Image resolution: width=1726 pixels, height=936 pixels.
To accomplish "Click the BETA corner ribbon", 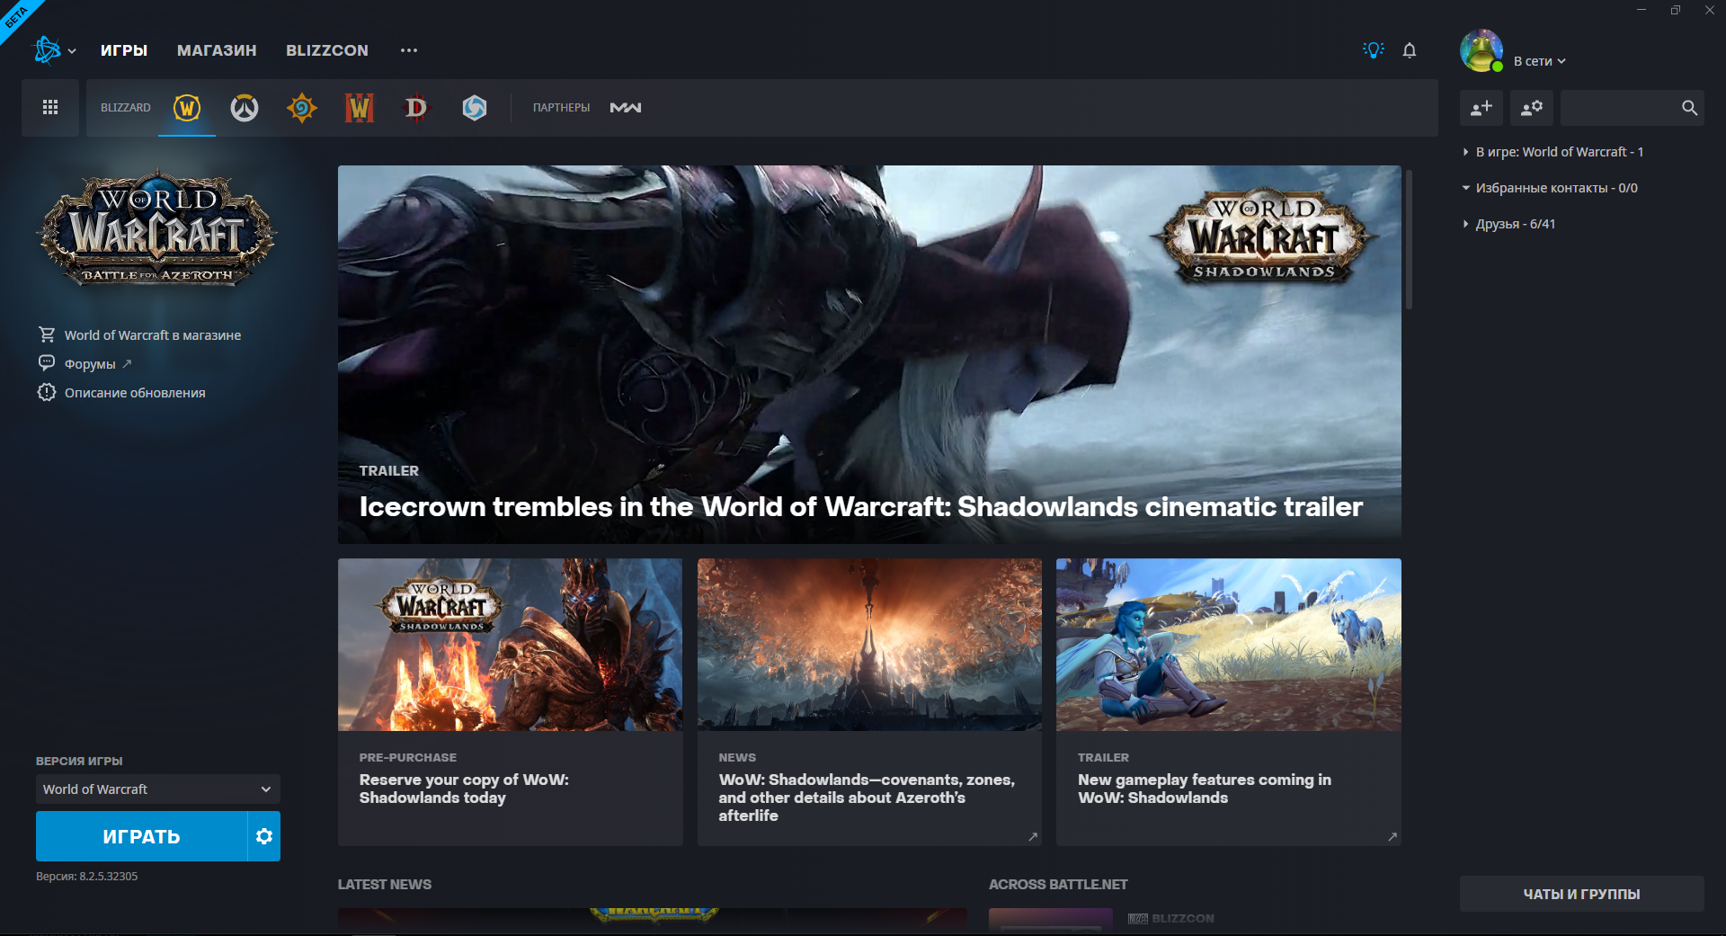I will (x=16, y=16).
